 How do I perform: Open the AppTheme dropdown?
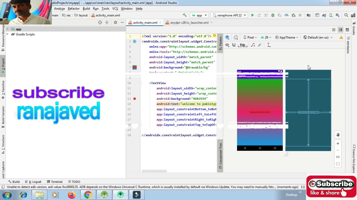tap(287, 37)
